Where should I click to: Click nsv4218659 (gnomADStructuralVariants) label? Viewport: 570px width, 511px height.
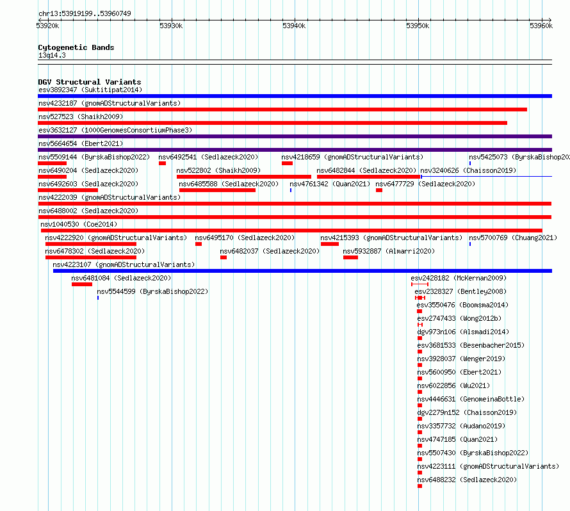(353, 157)
